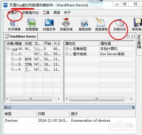
Task: Click property panel scrollbar left arrow
Action: (67, 99)
